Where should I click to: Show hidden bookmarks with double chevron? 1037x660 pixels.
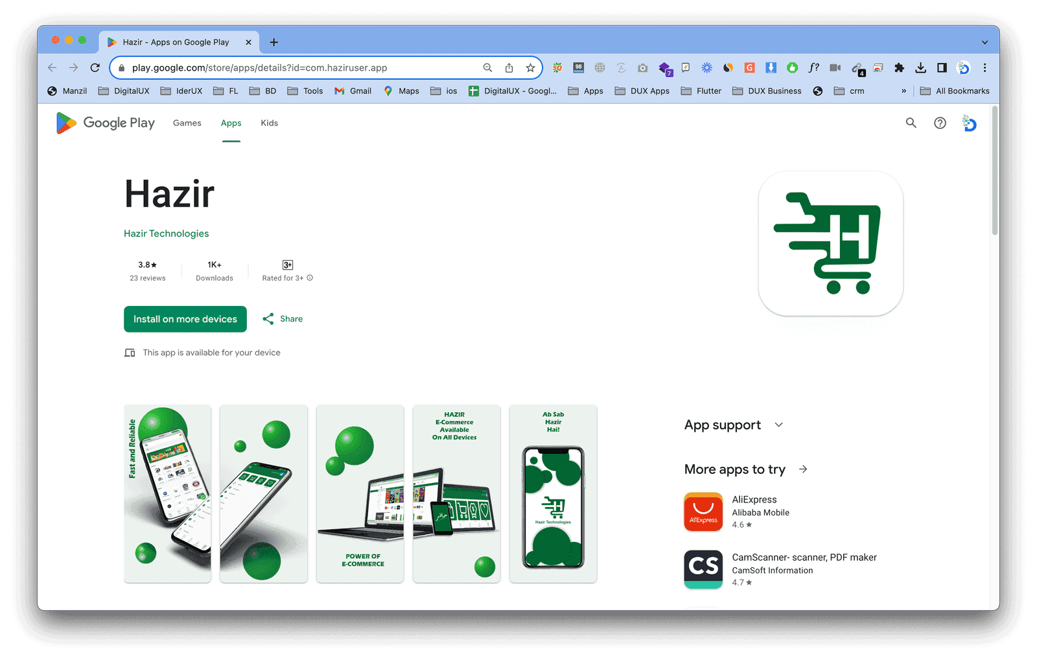pos(903,91)
